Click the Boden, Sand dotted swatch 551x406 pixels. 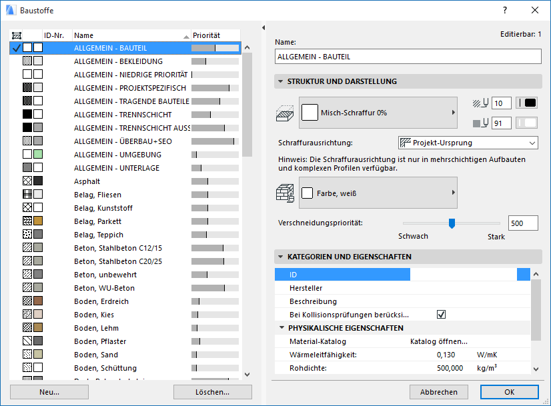tap(27, 355)
